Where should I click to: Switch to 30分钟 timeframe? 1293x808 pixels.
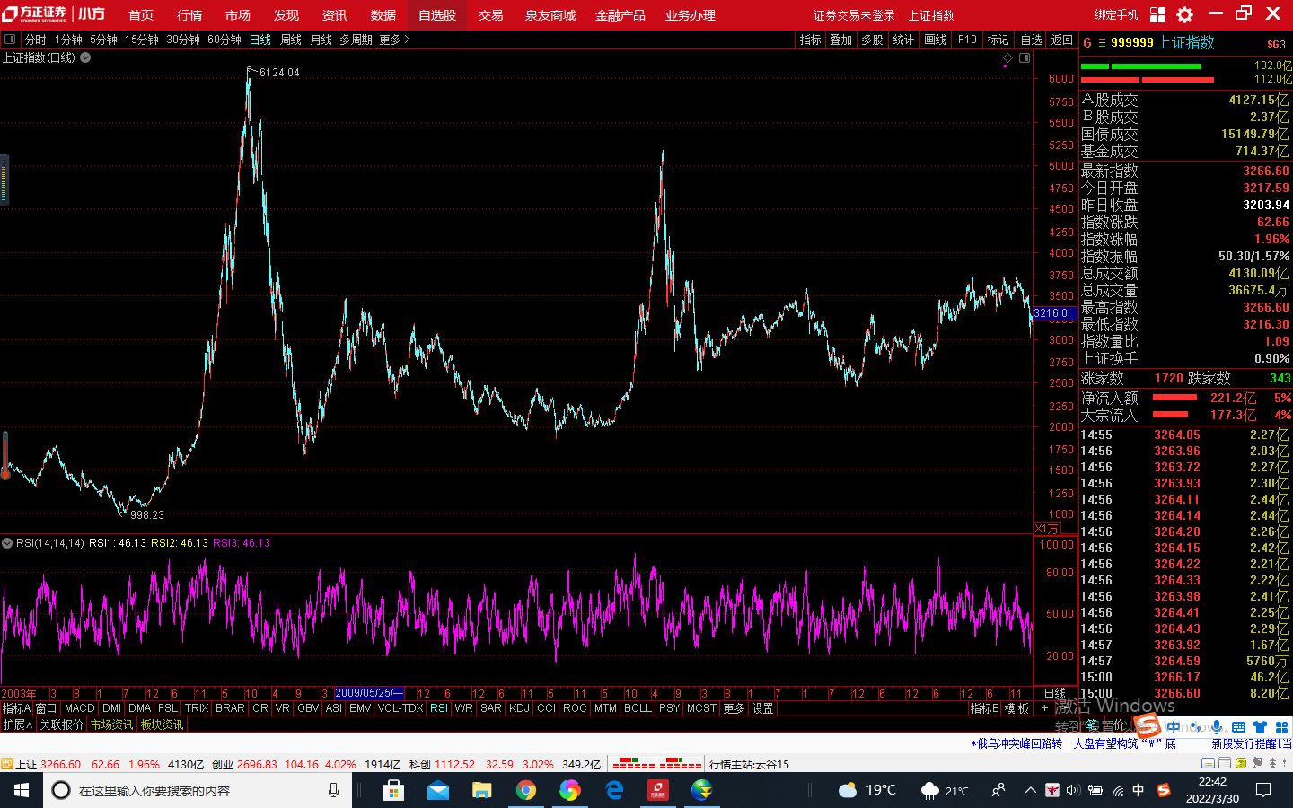click(182, 40)
